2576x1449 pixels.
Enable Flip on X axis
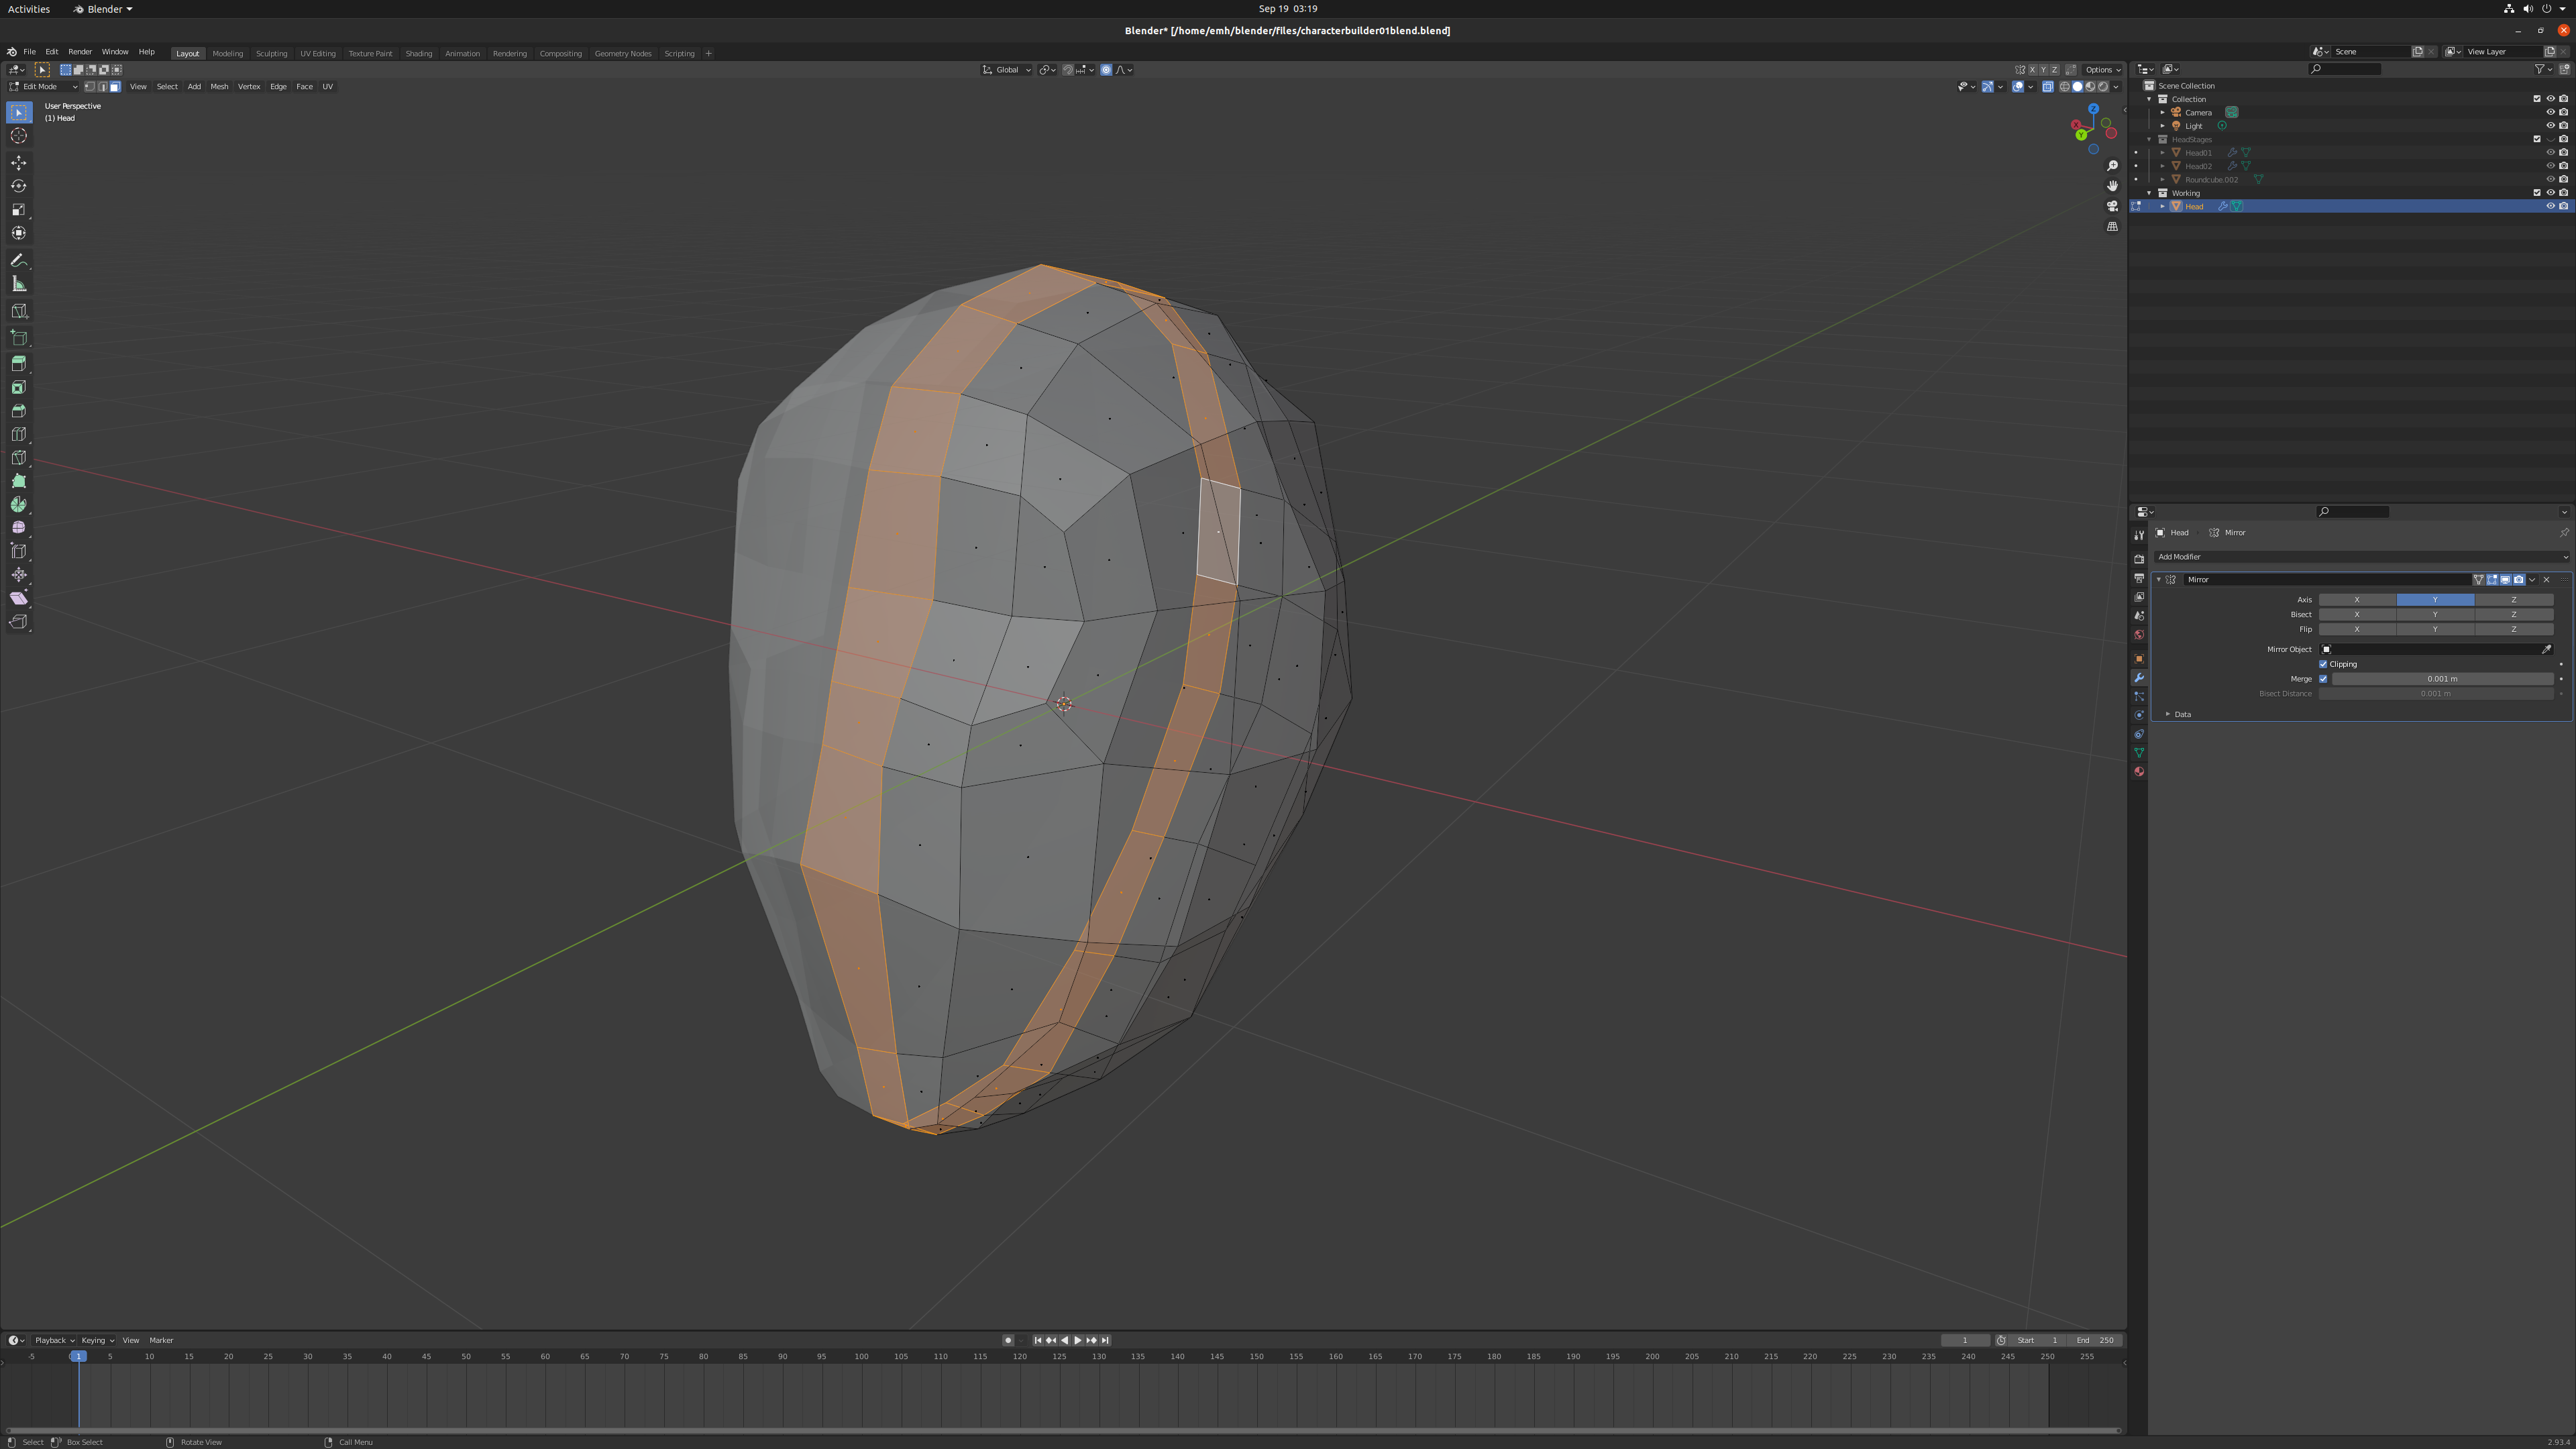(2357, 630)
